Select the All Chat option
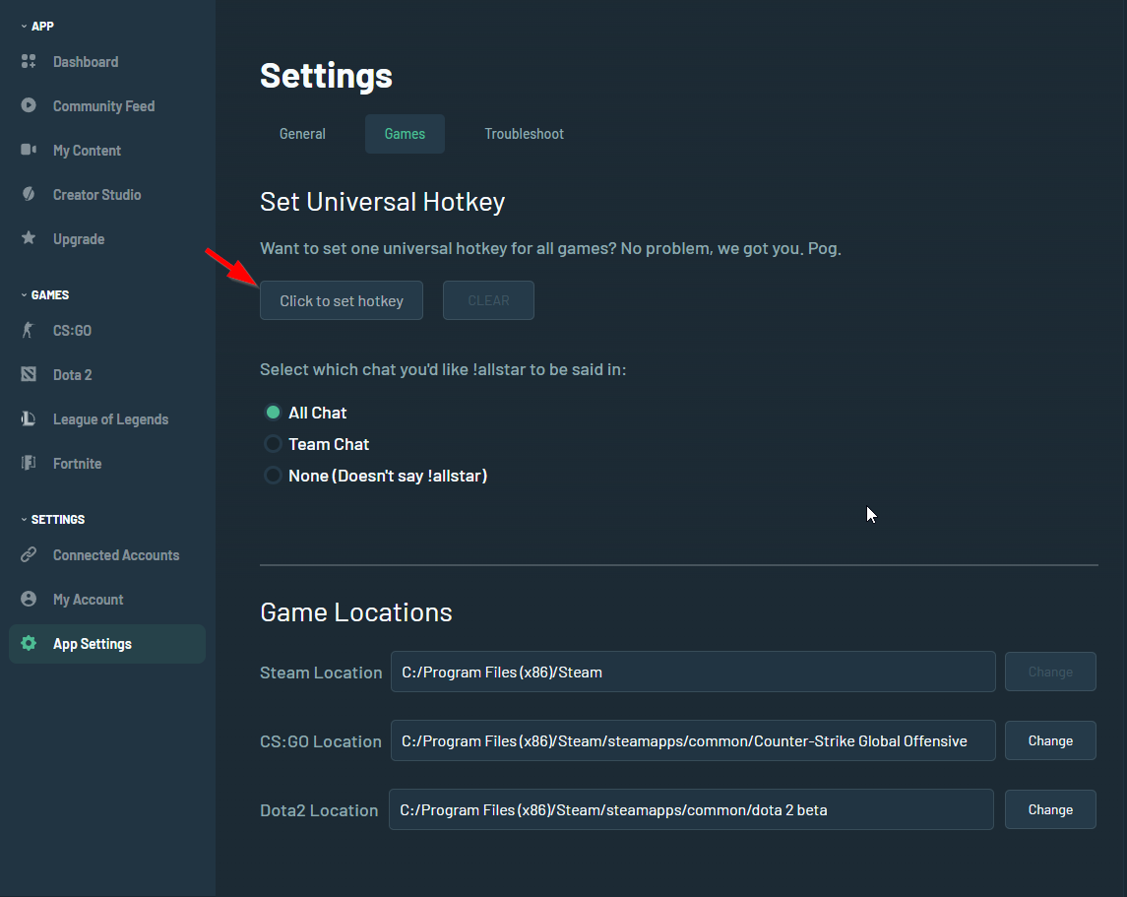 (273, 412)
